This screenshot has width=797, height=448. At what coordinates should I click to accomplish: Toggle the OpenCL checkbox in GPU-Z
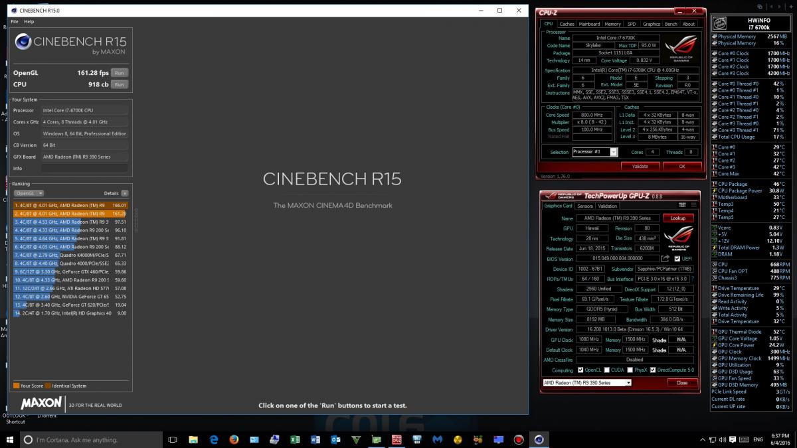click(x=580, y=370)
